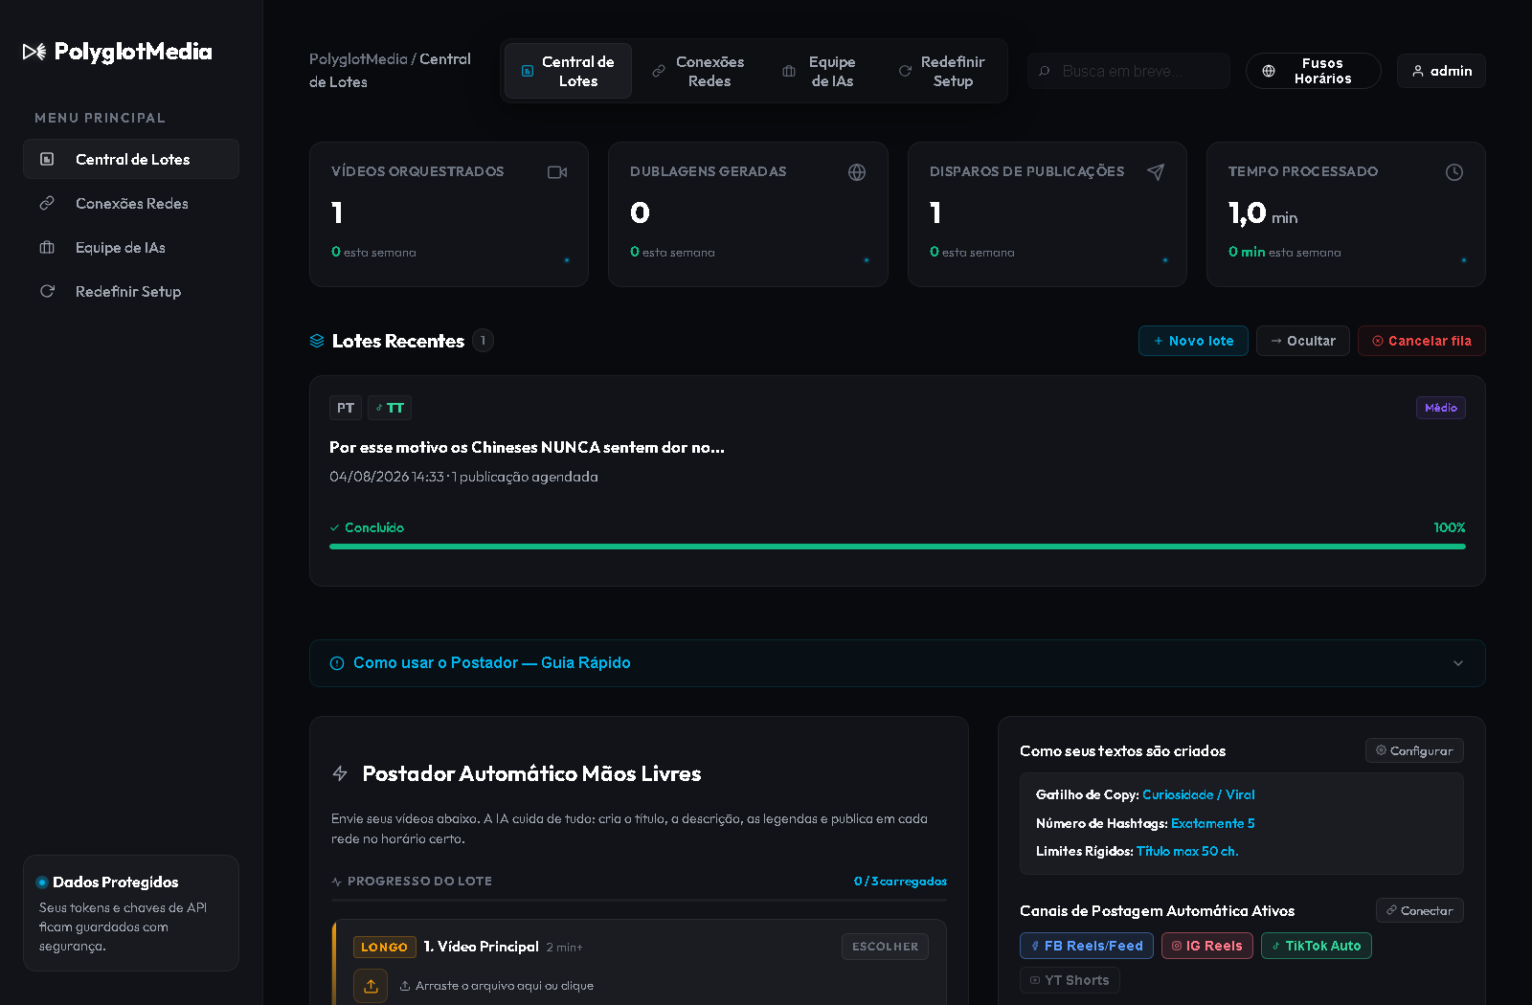Select Redefinir Setup in the sidebar
This screenshot has width=1532, height=1005.
point(131,291)
